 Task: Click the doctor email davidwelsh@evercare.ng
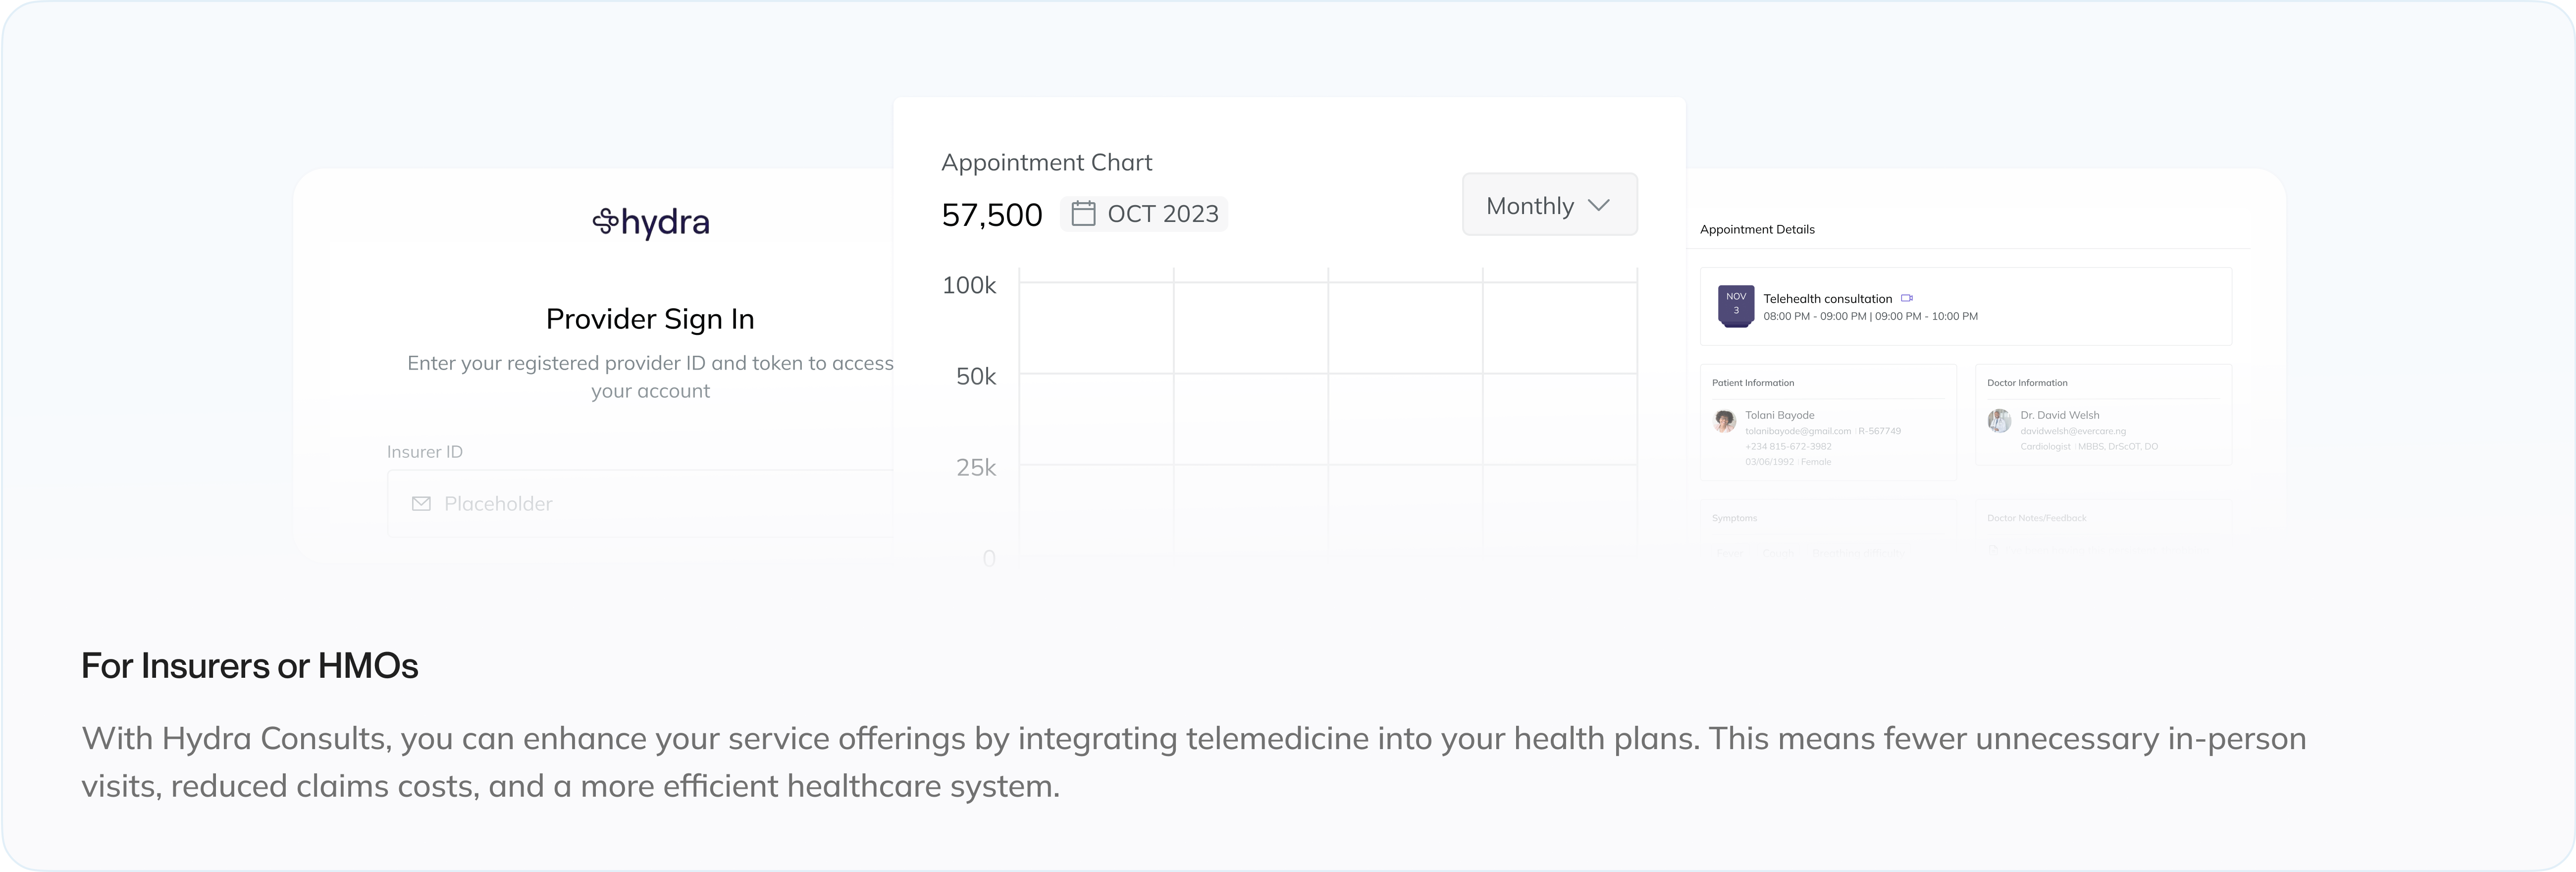point(2073,431)
